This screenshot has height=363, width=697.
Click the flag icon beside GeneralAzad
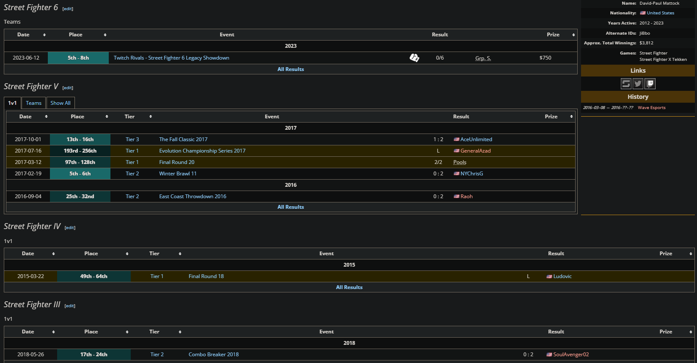click(x=456, y=151)
